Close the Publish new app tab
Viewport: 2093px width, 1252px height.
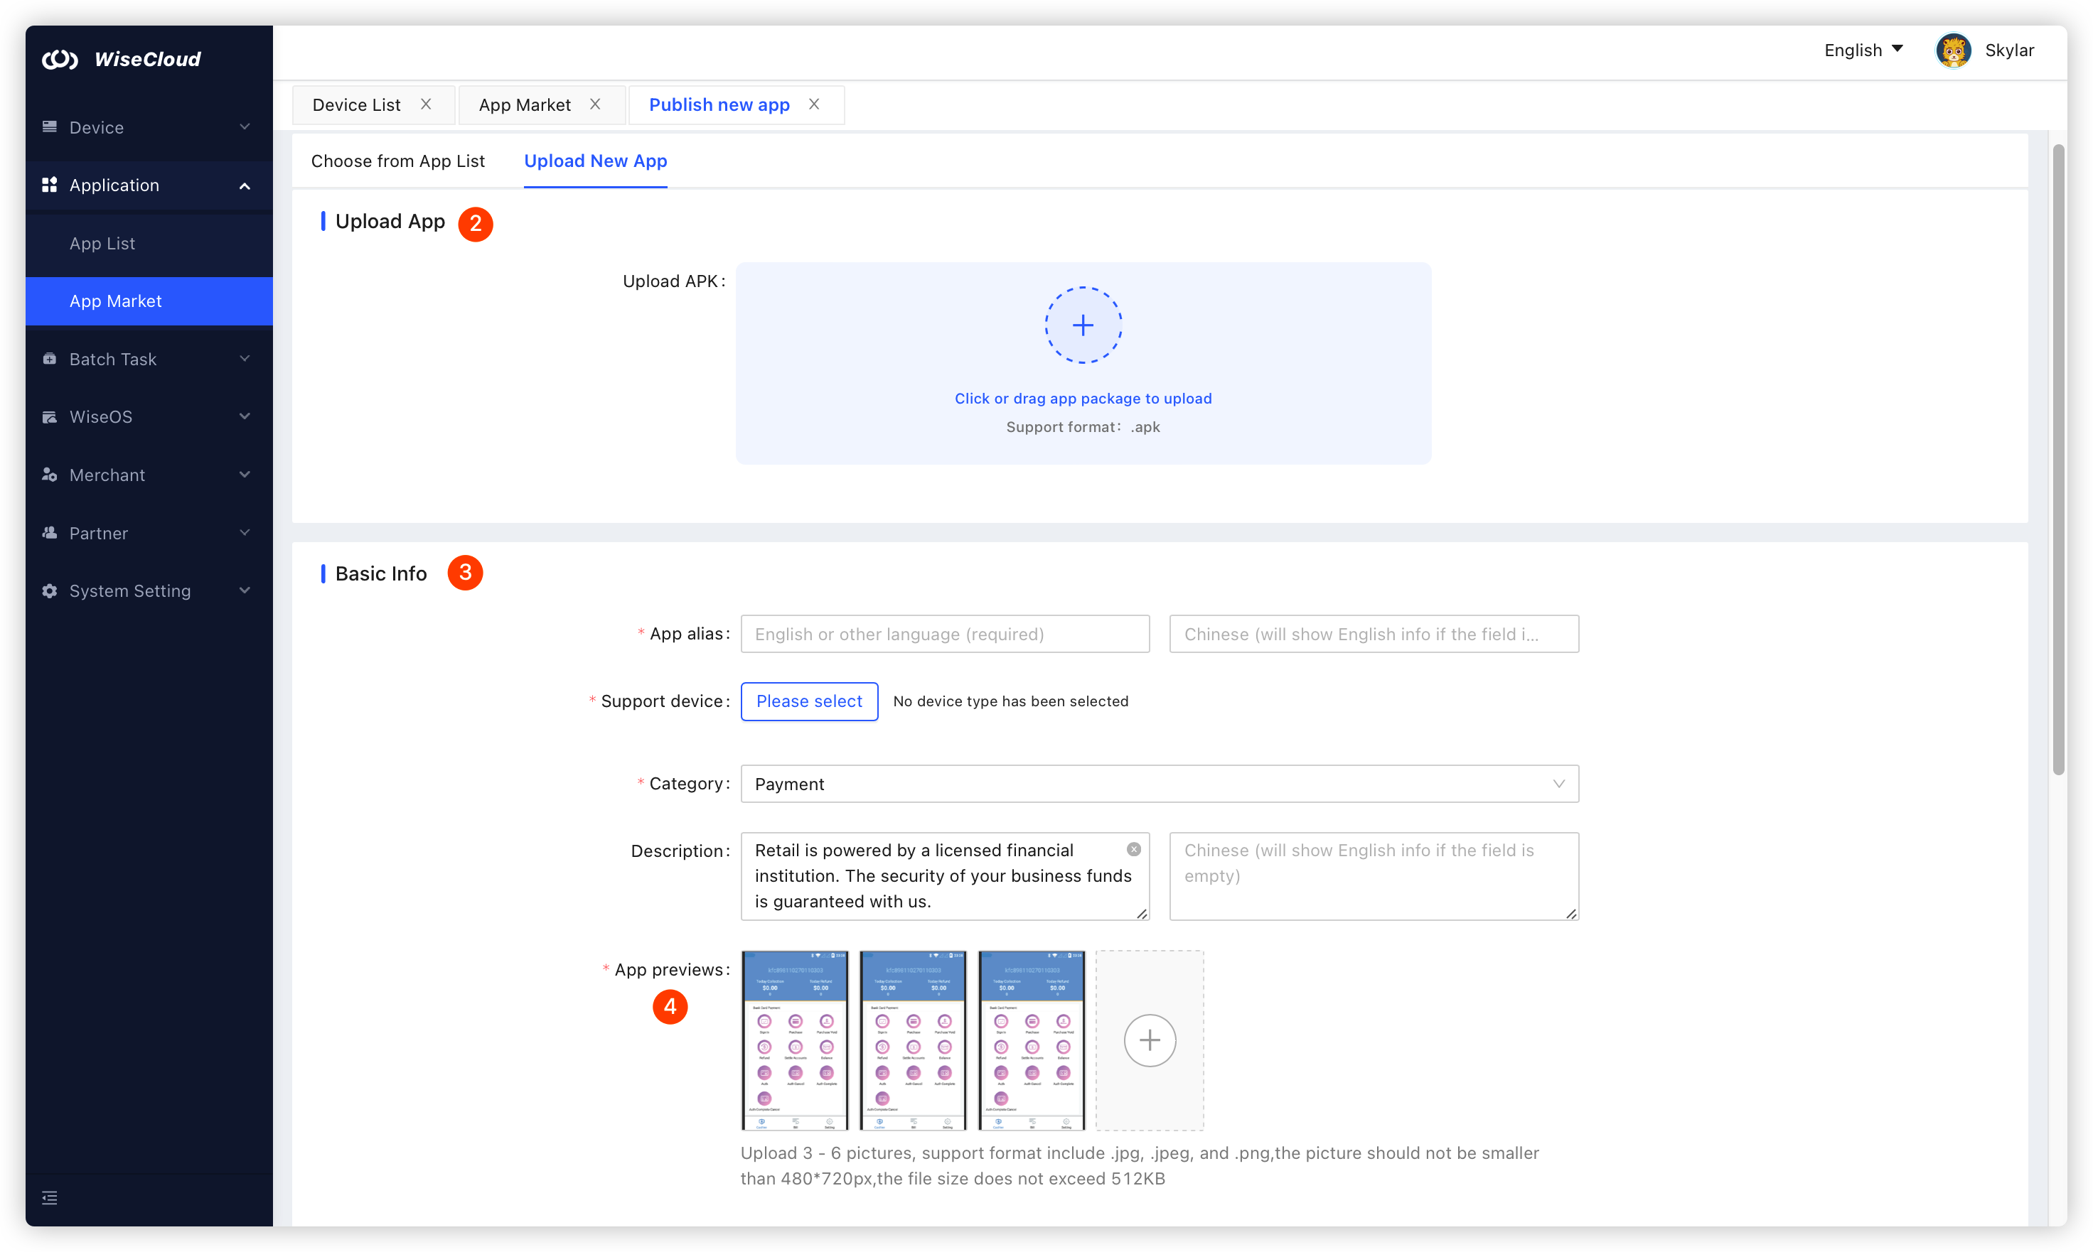[813, 104]
